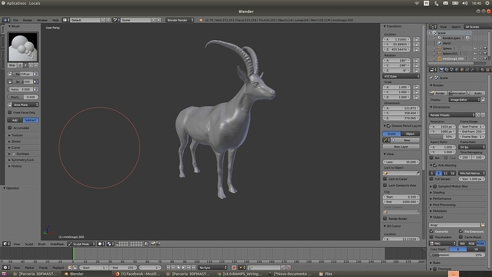Add a new brush with plus icon
Image resolution: width=492 pixels, height=277 pixels.
click(31, 65)
